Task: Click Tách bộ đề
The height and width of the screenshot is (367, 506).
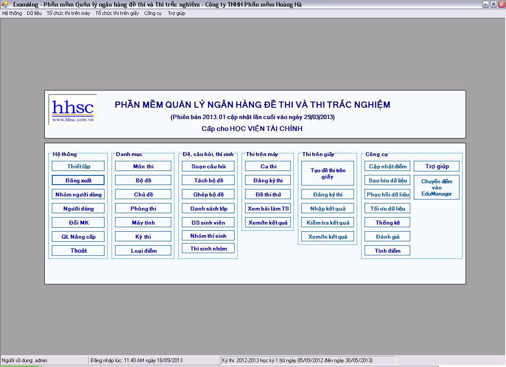Action: coord(208,181)
